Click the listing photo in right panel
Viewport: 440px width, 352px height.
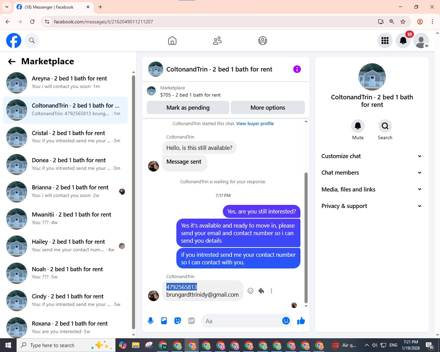click(x=372, y=77)
